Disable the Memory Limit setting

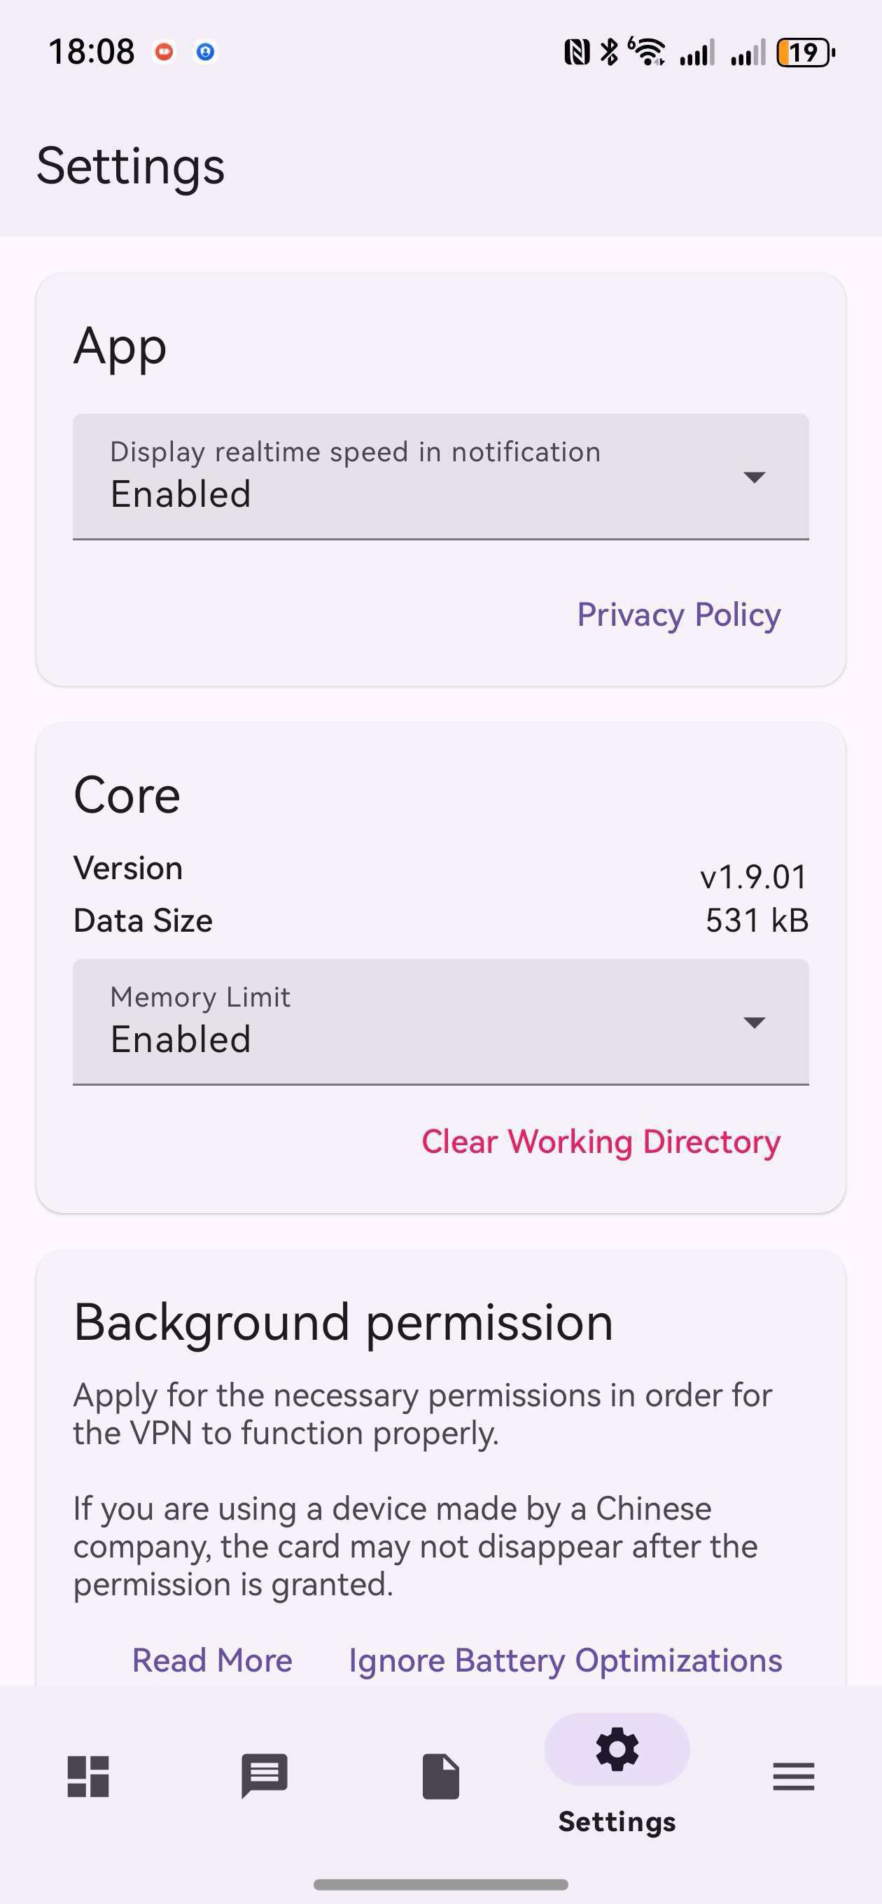[440, 1022]
